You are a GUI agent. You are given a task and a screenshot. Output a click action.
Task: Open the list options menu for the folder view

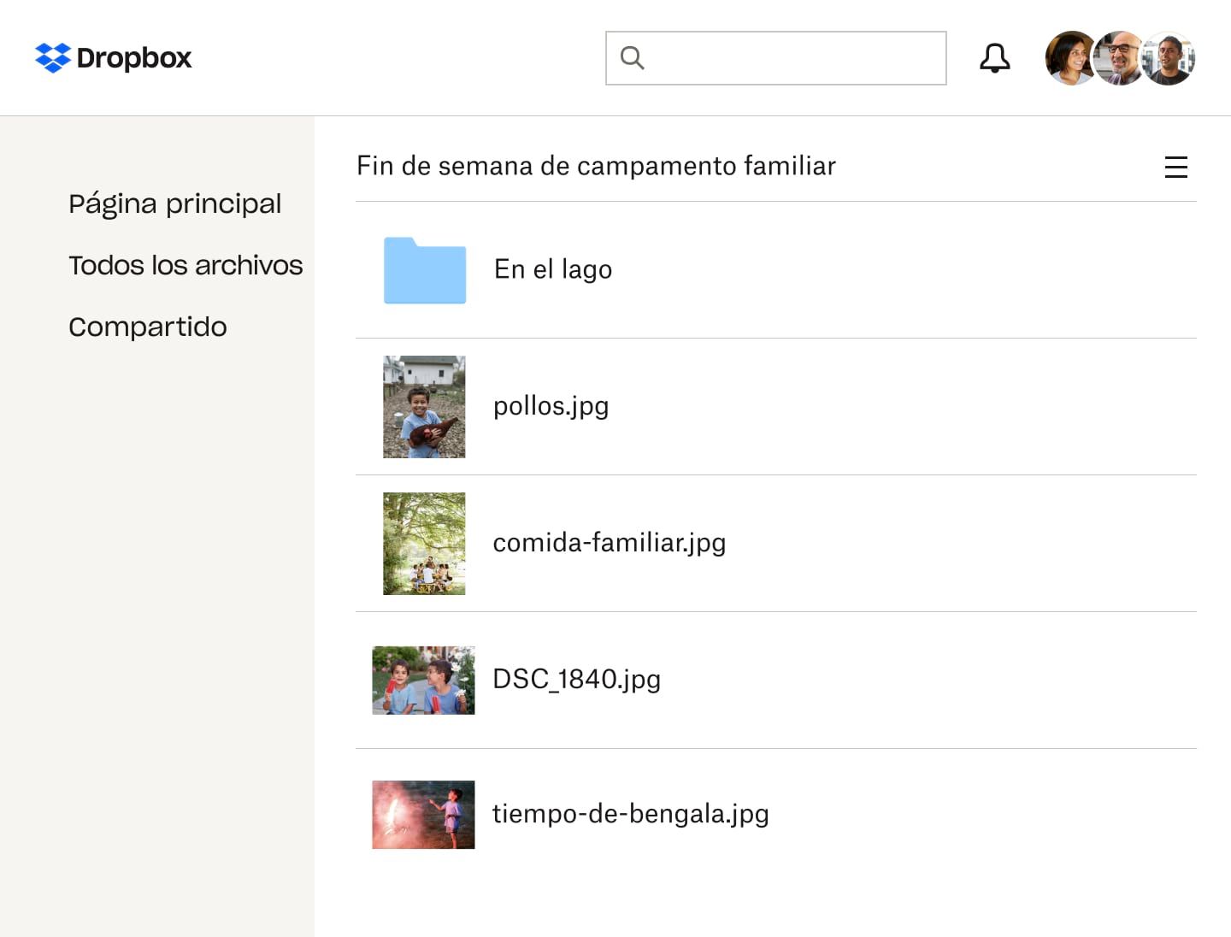[x=1176, y=168]
